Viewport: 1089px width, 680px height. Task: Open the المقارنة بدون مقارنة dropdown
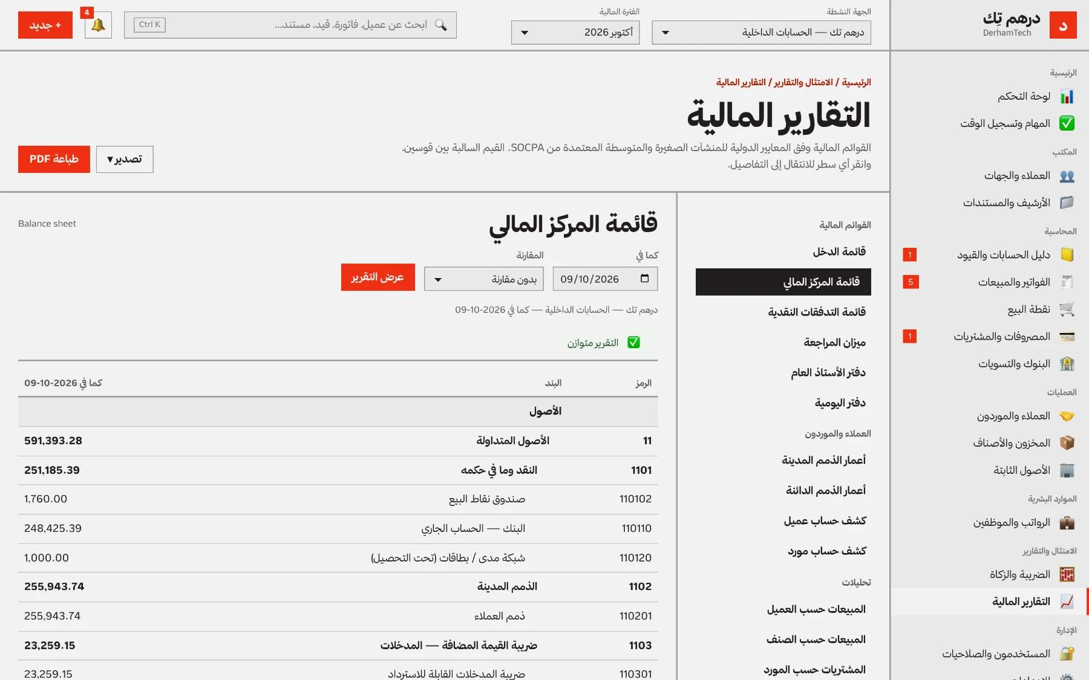484,279
